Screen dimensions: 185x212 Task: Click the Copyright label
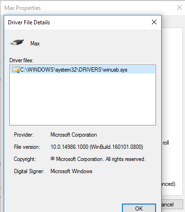pos(25,159)
